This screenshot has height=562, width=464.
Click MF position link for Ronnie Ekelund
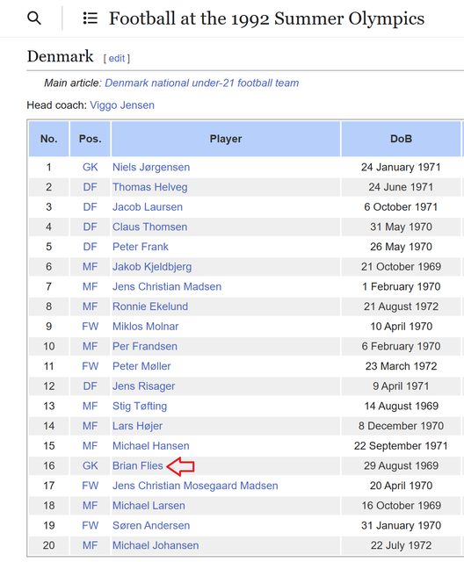click(x=90, y=306)
